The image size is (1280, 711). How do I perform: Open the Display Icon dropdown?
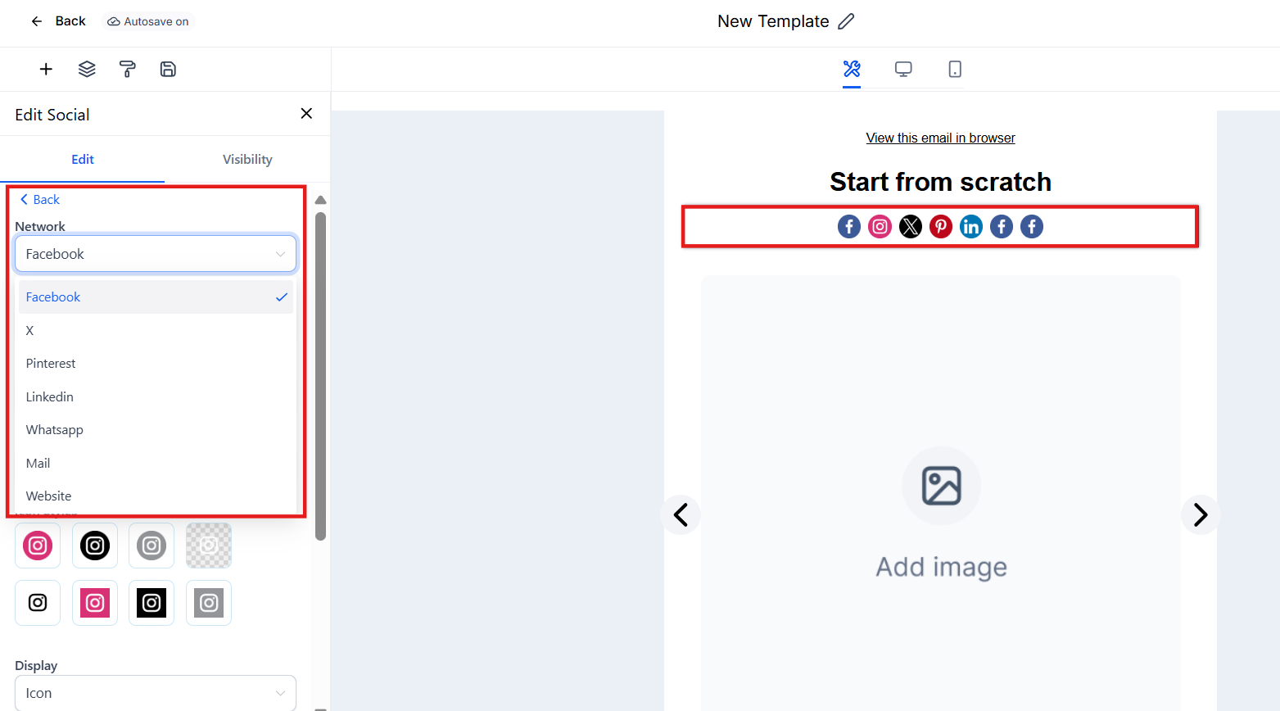click(x=156, y=693)
